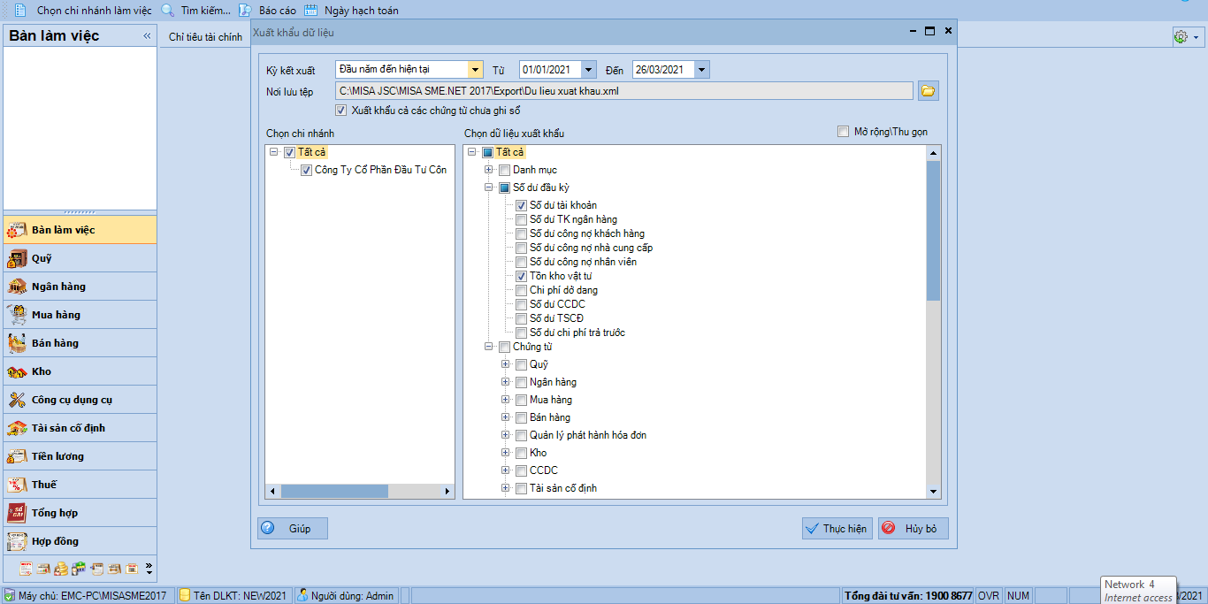This screenshot has height=604, width=1208.
Task: Go to the Kho inventory module
Action: [x=80, y=371]
